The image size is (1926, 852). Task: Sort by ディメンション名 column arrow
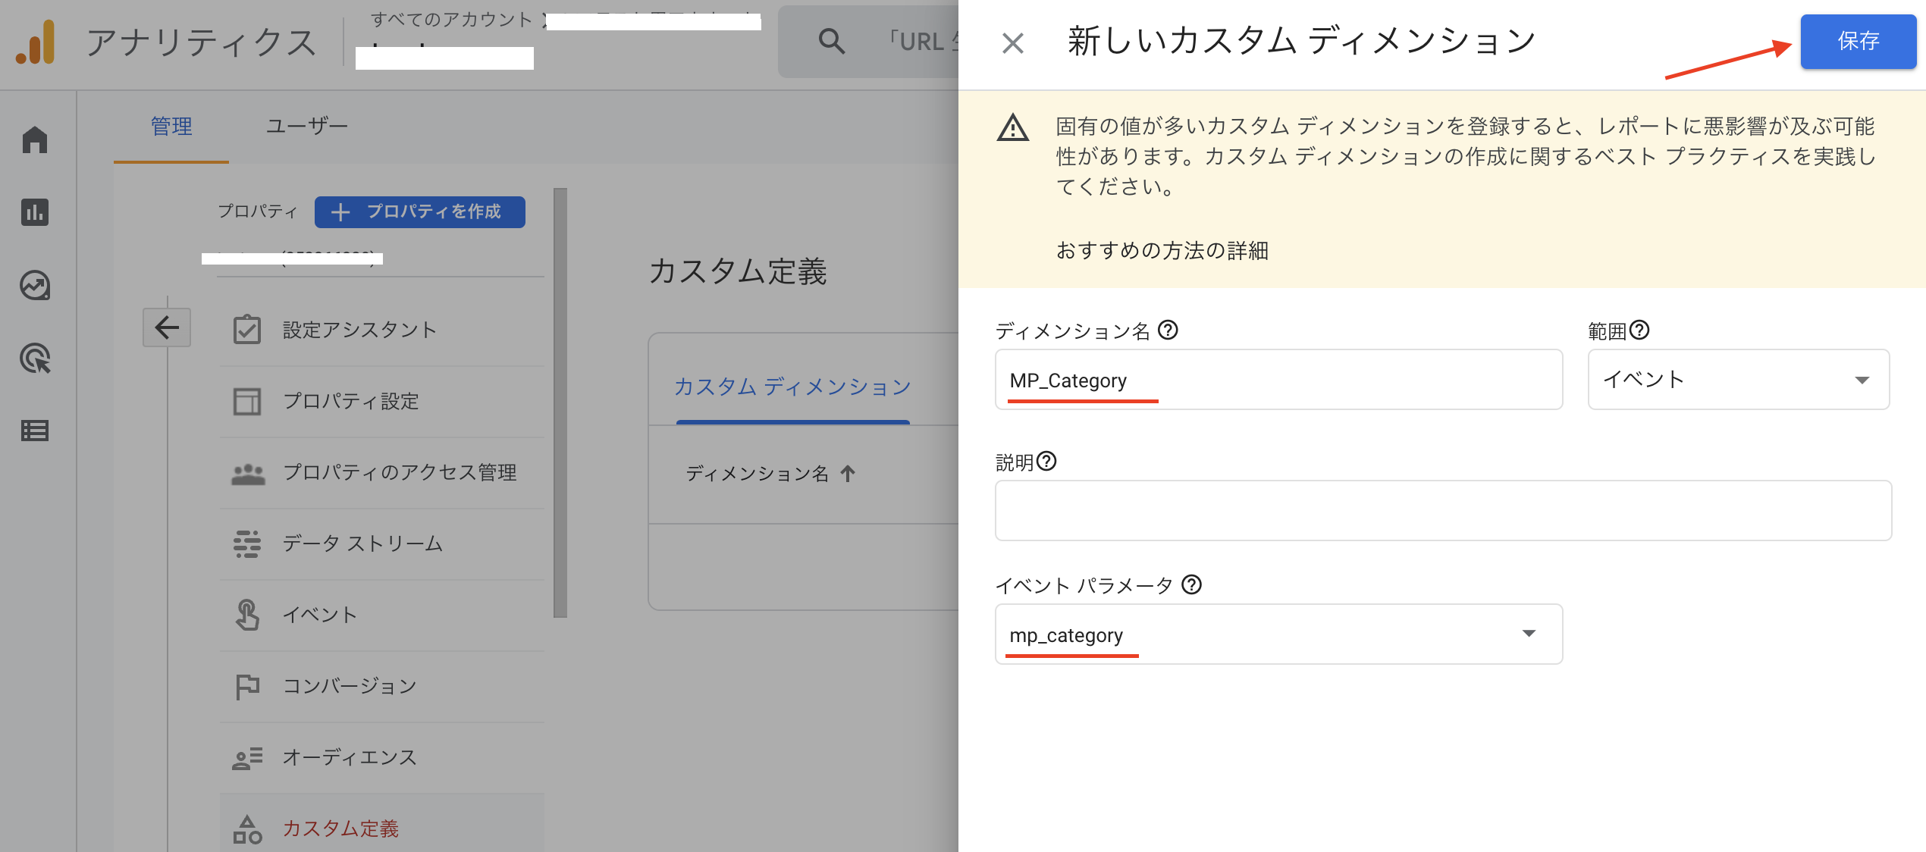click(848, 474)
